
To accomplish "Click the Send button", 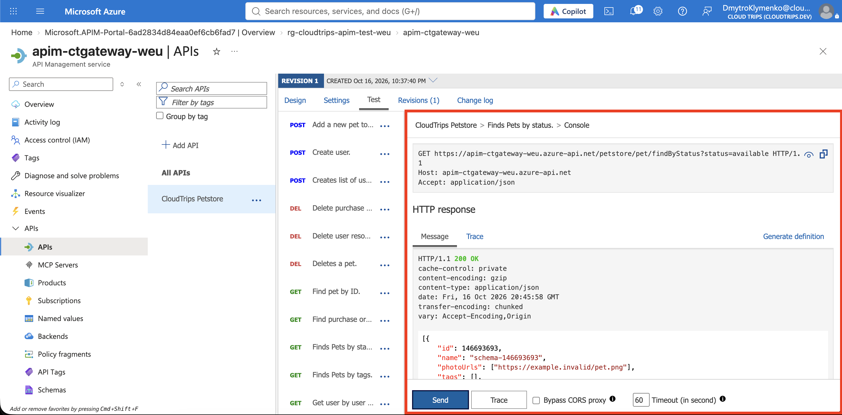I will (440, 400).
